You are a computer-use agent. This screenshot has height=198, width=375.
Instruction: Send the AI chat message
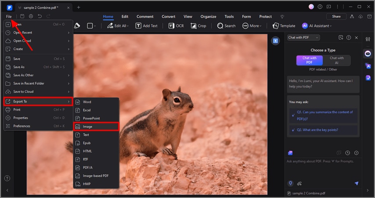point(357,184)
